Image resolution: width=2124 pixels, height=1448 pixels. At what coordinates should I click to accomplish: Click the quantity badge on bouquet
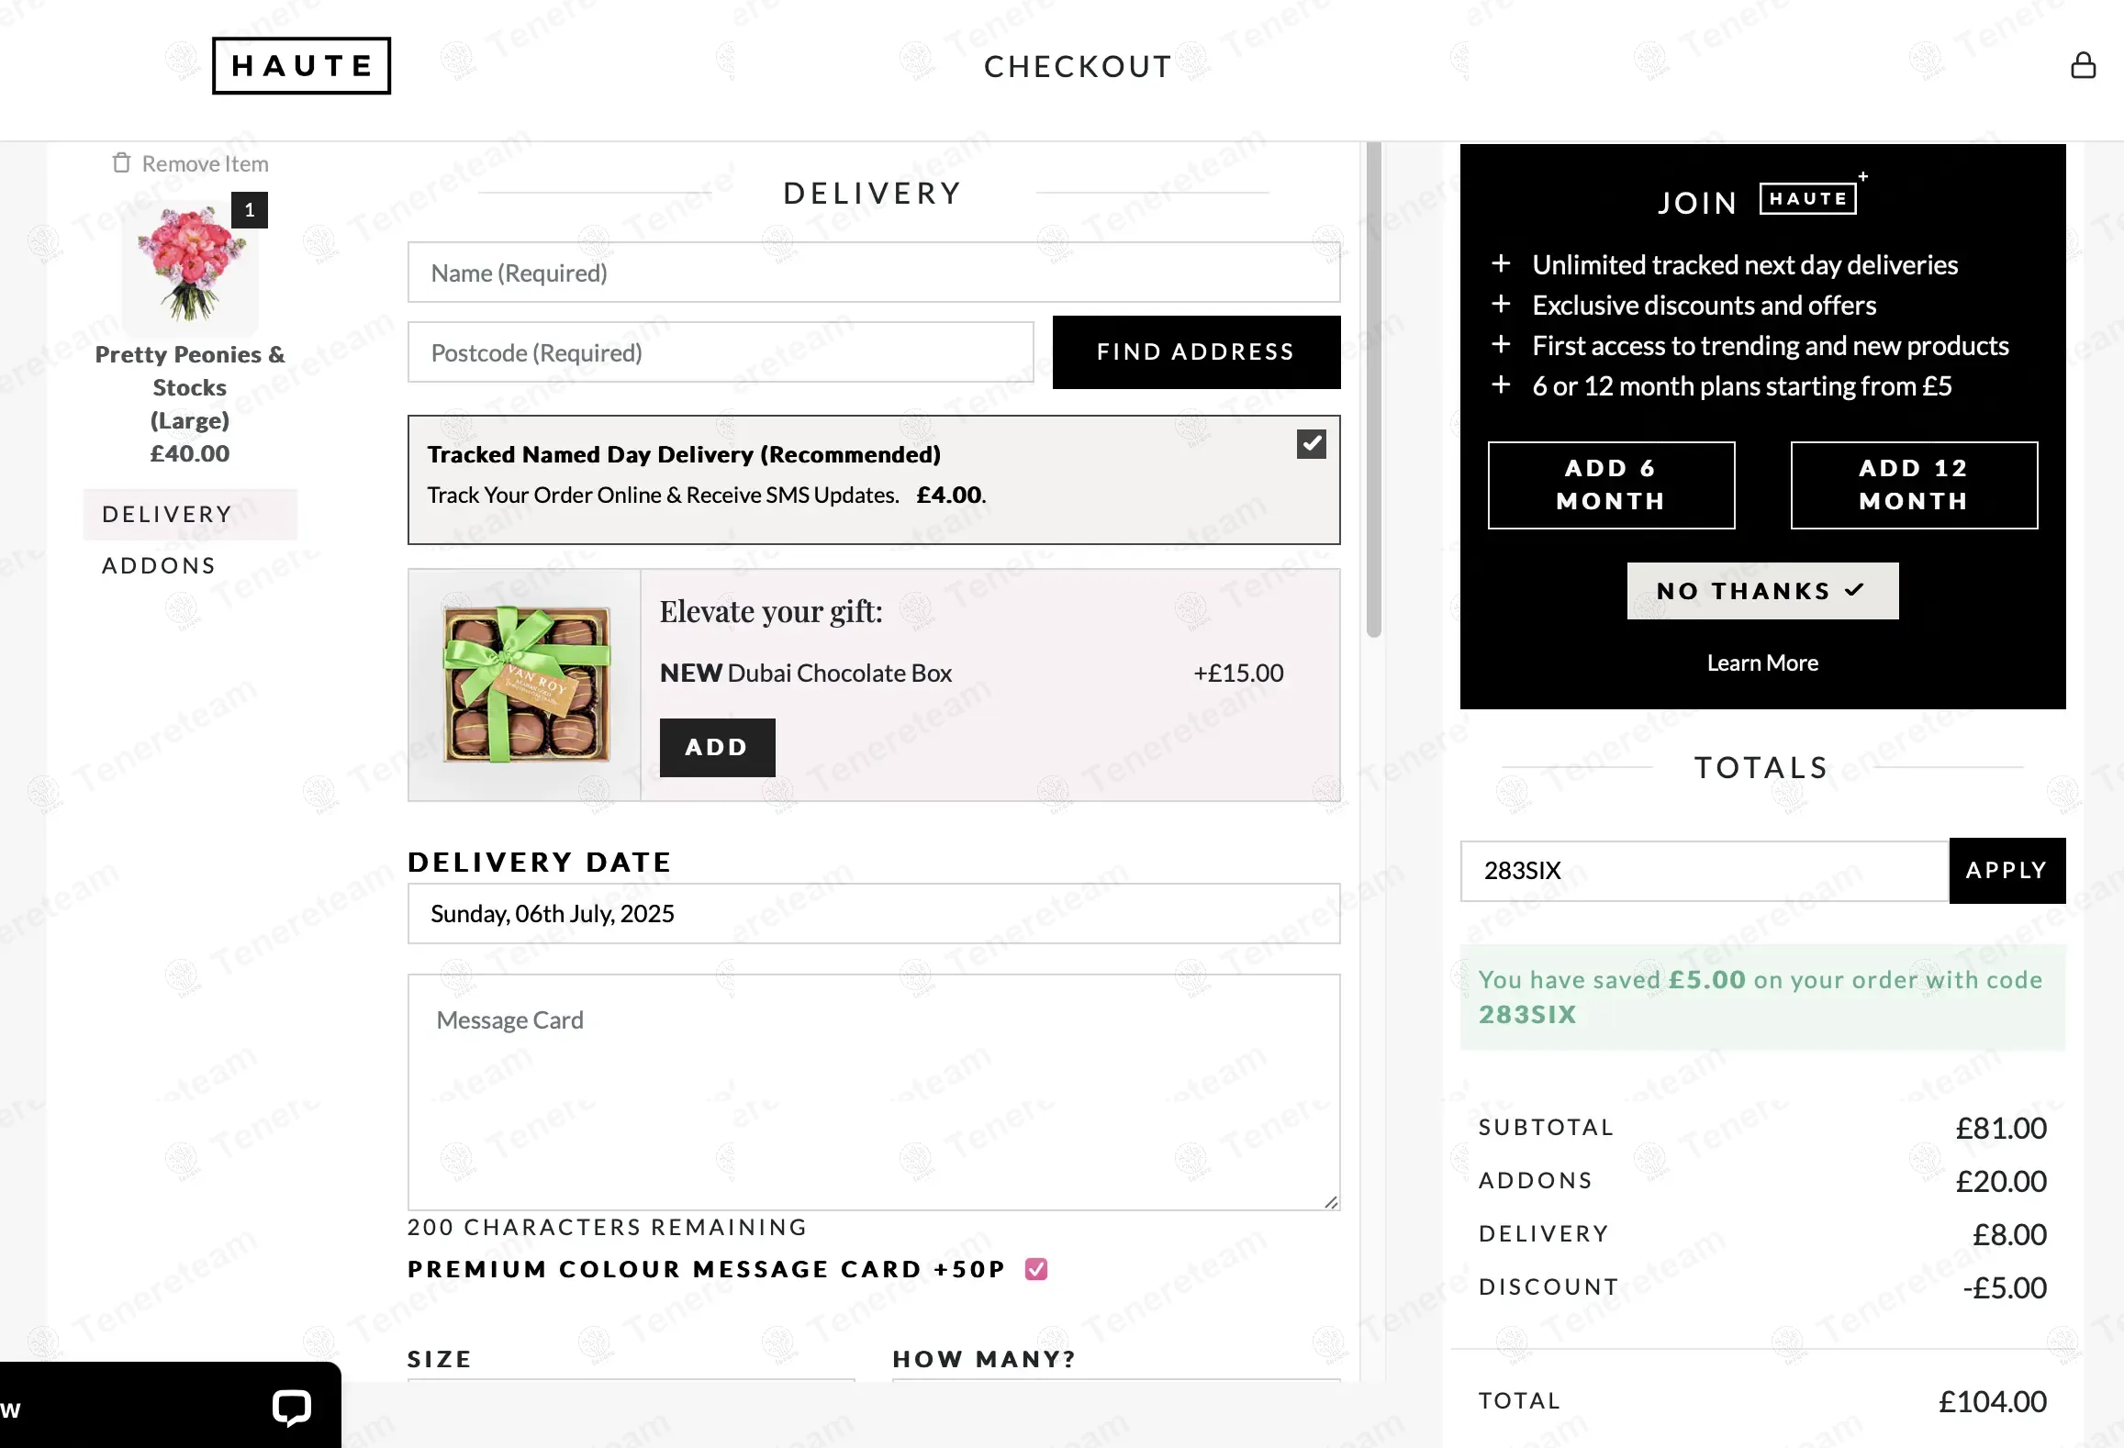[250, 210]
